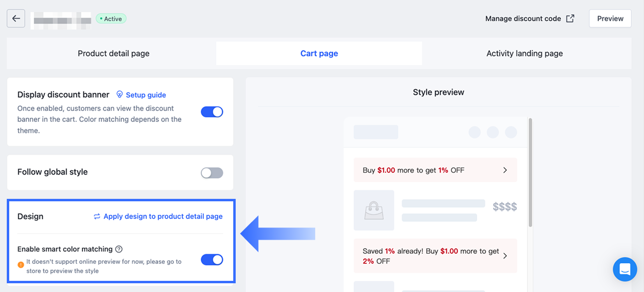Click the Preview button

point(610,18)
